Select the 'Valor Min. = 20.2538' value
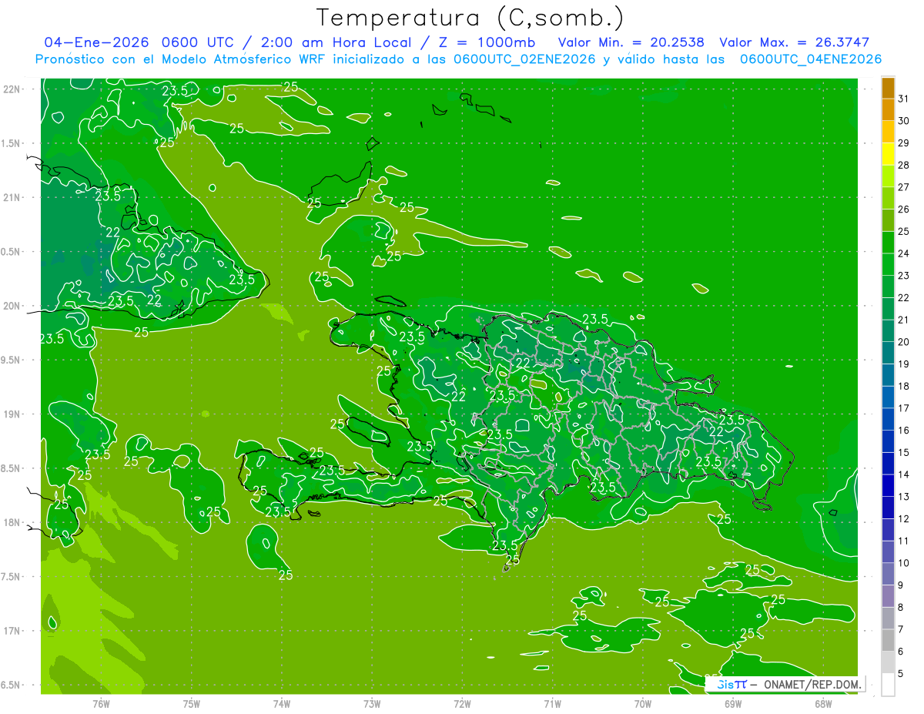 click(x=631, y=42)
